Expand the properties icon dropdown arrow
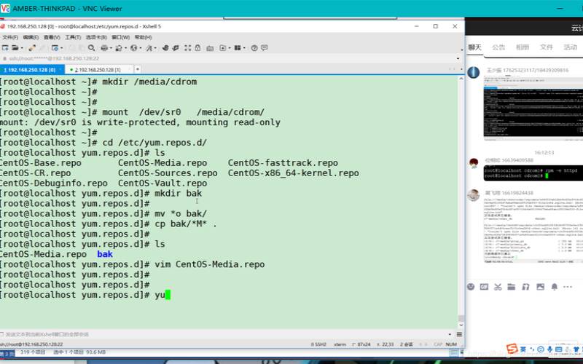This screenshot has width=583, height=364. pos(61,48)
